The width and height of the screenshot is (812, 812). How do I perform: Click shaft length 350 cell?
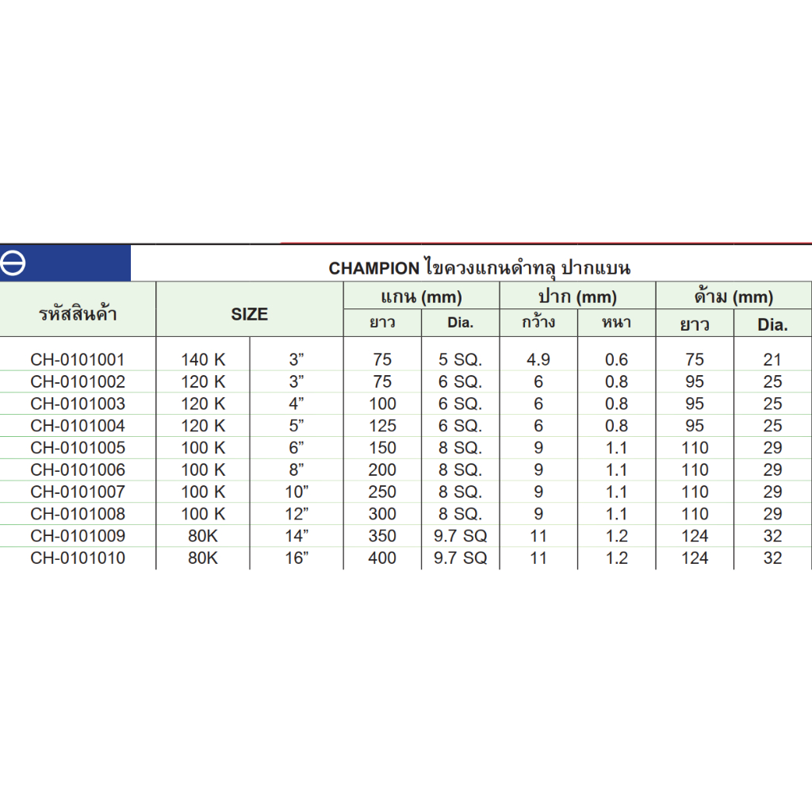coord(382,535)
